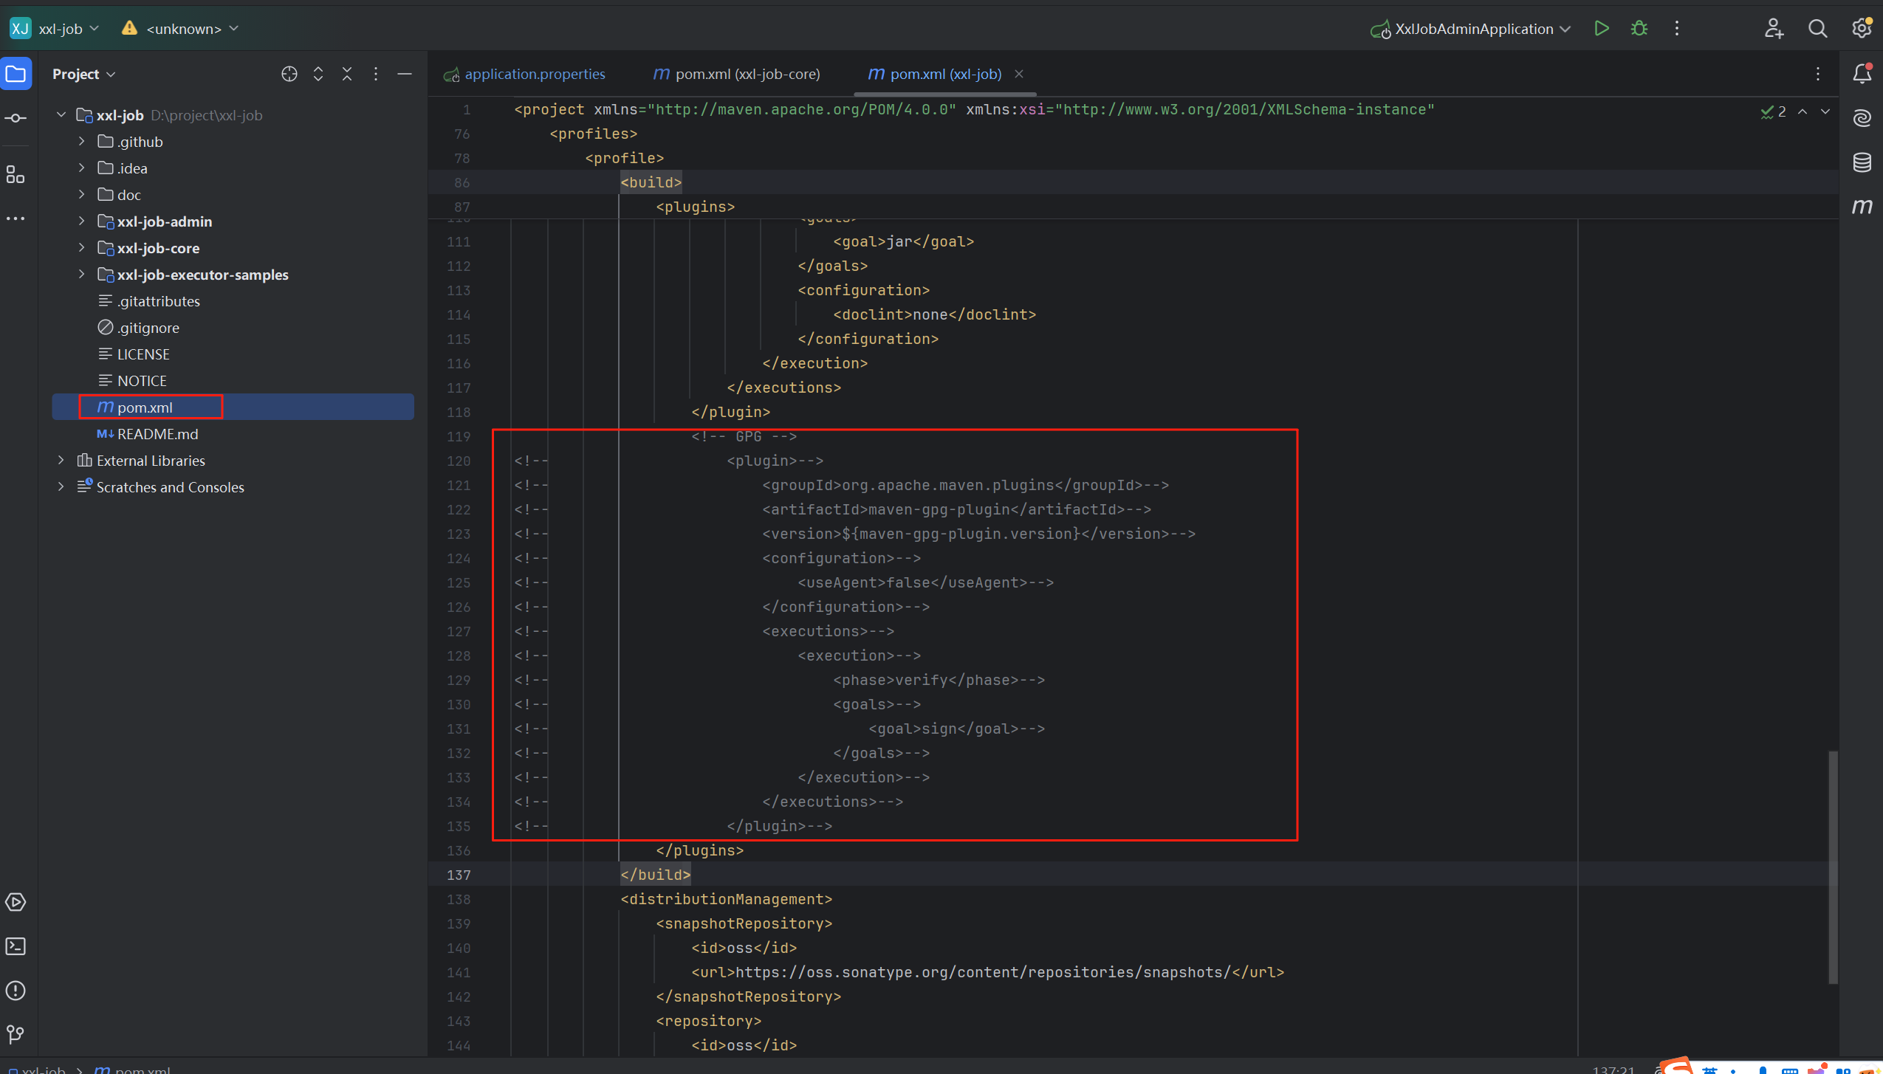Open XxlJobAdminApplication run configuration dropdown
The height and width of the screenshot is (1074, 1883).
click(x=1470, y=29)
